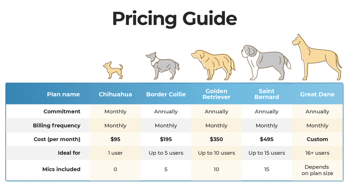The image size is (349, 186).
Task: Click the $95 price cell
Action: pos(115,139)
